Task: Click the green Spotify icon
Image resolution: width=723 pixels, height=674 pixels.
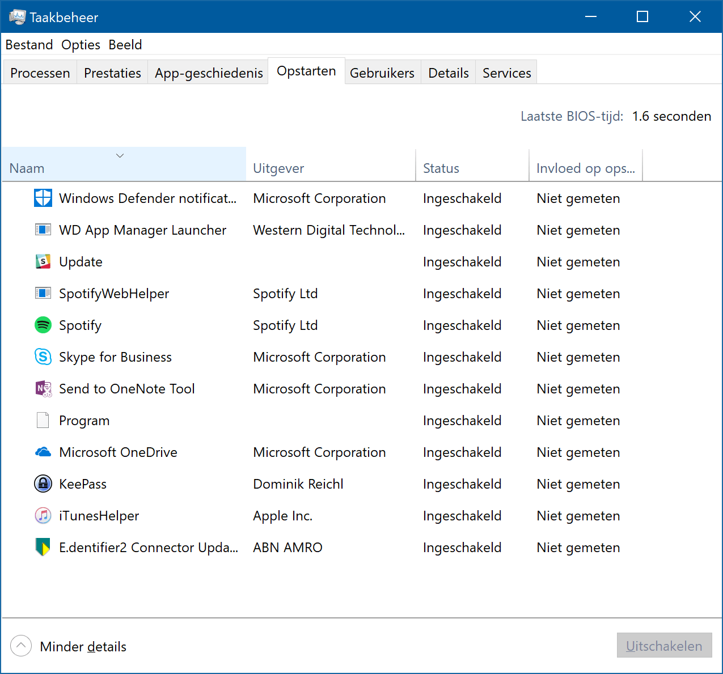Action: [43, 325]
